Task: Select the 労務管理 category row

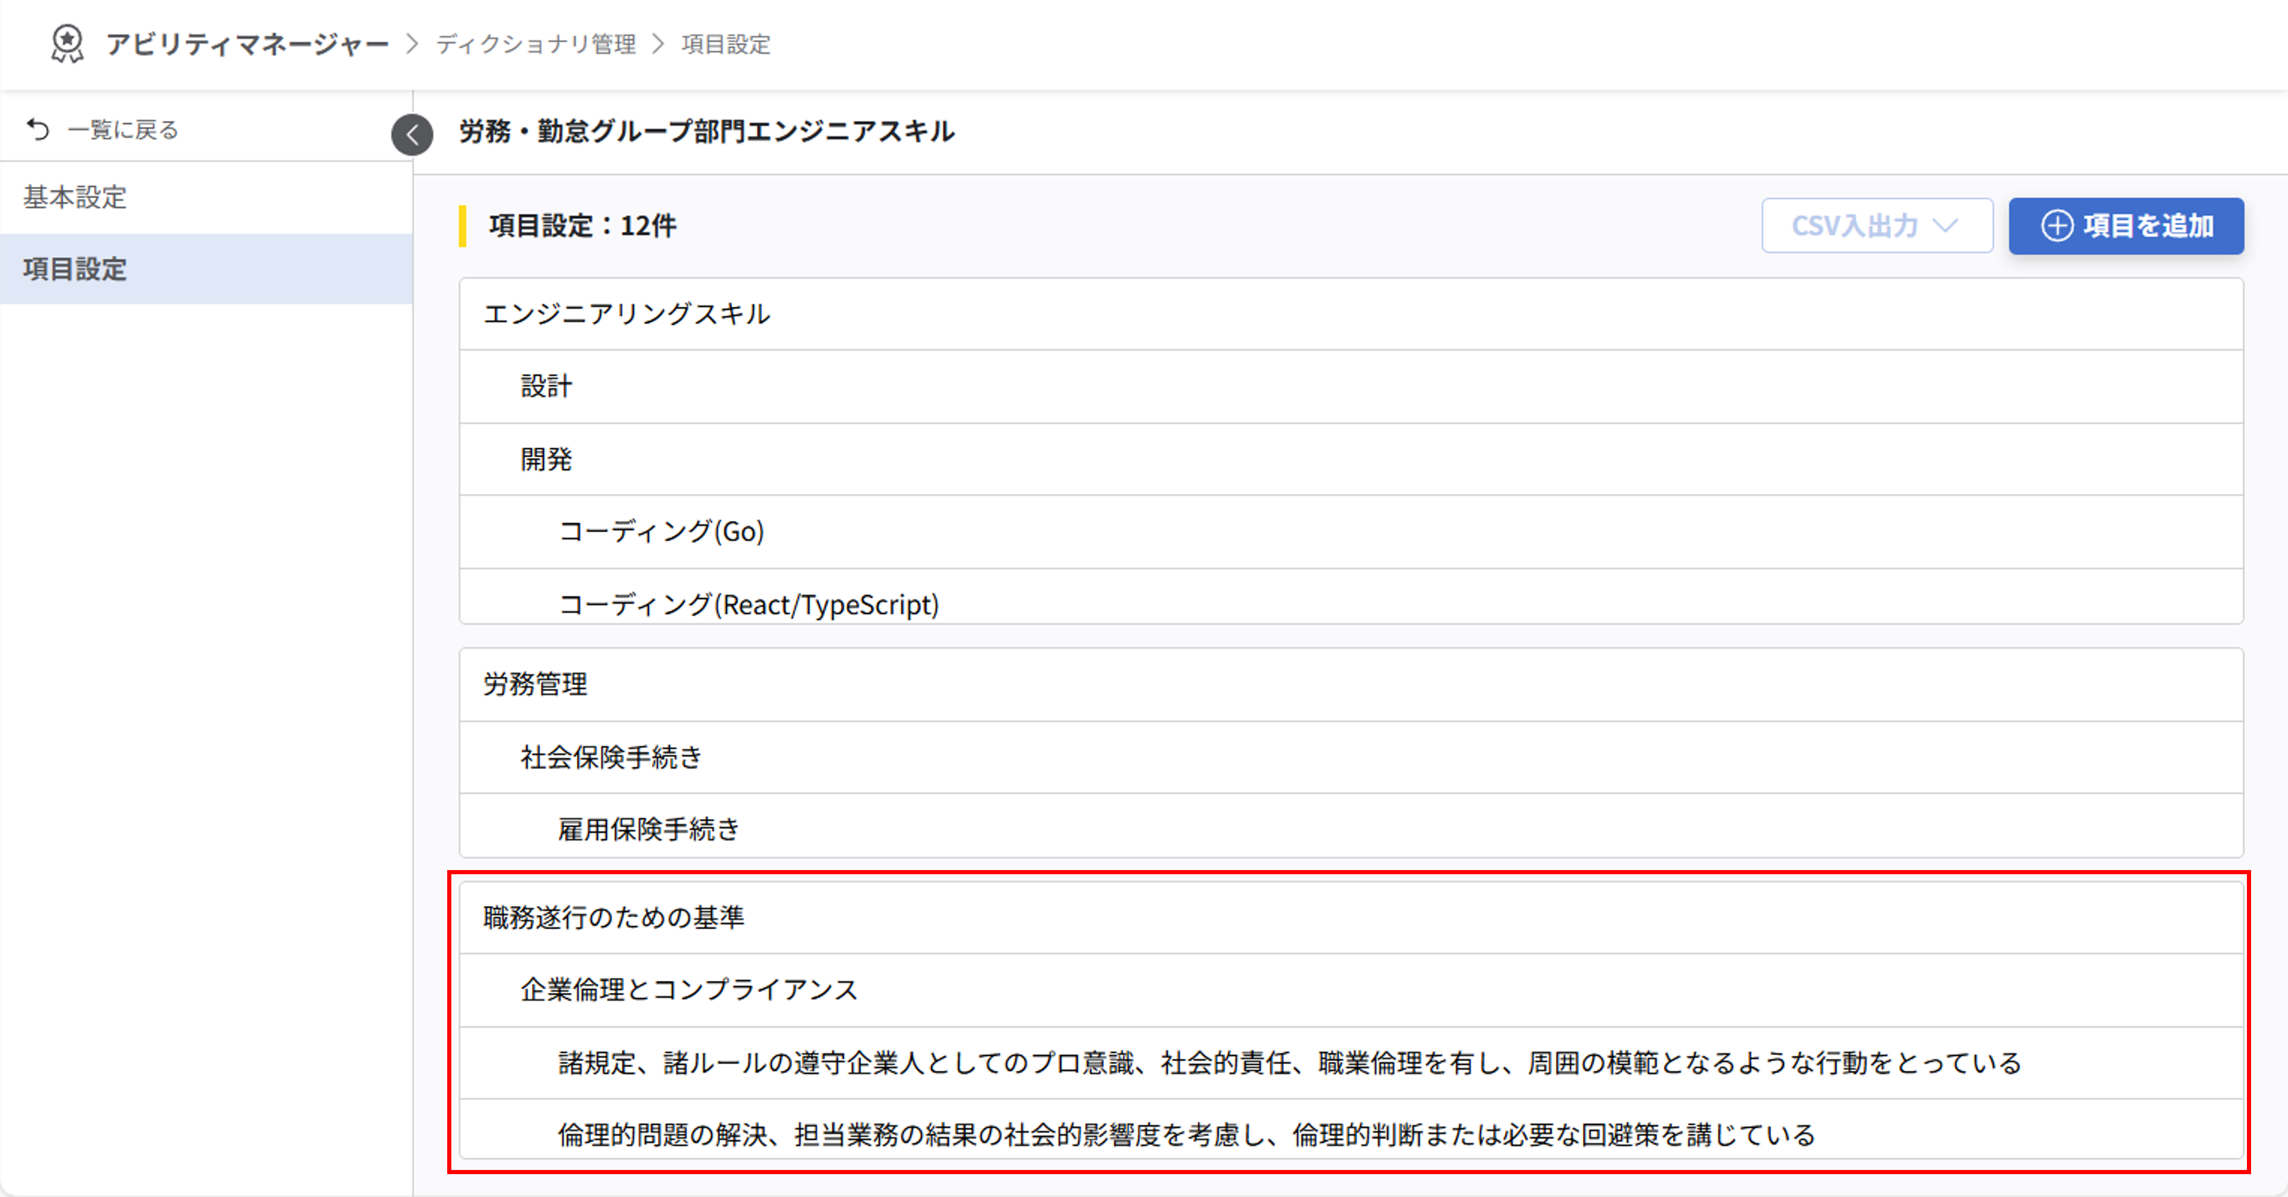Action: coord(533,684)
